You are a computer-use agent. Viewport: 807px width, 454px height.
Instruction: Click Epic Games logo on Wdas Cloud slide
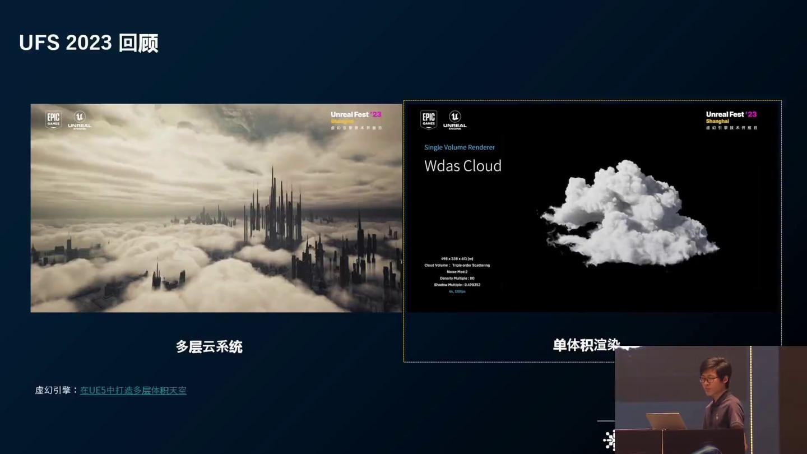(429, 120)
